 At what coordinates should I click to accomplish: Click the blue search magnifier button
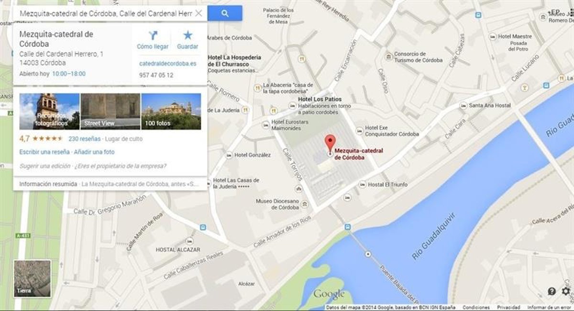click(x=225, y=13)
